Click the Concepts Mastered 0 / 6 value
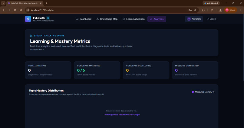 click(81, 70)
